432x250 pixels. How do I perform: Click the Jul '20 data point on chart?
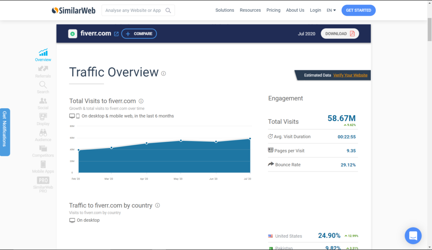(x=250, y=138)
